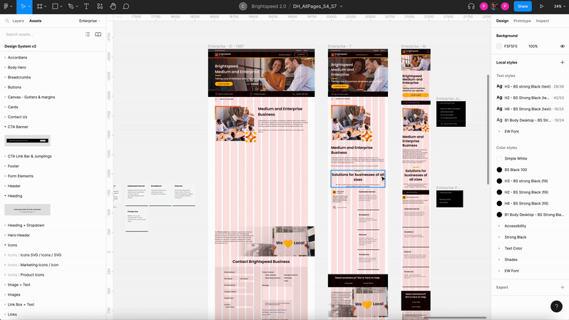Select the Cards asset row
This screenshot has width=569, height=320.
[x=53, y=107]
